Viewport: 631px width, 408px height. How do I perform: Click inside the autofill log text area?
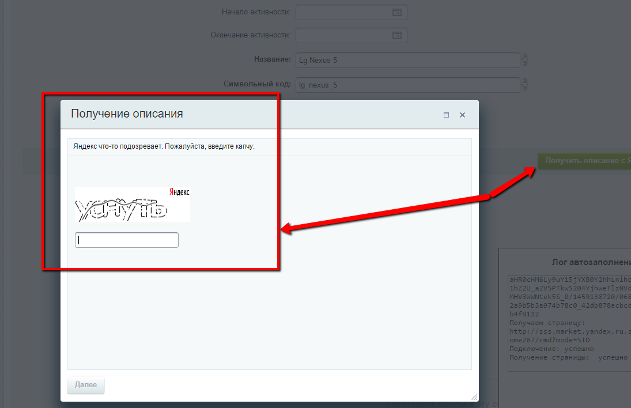pyautogui.click(x=568, y=323)
